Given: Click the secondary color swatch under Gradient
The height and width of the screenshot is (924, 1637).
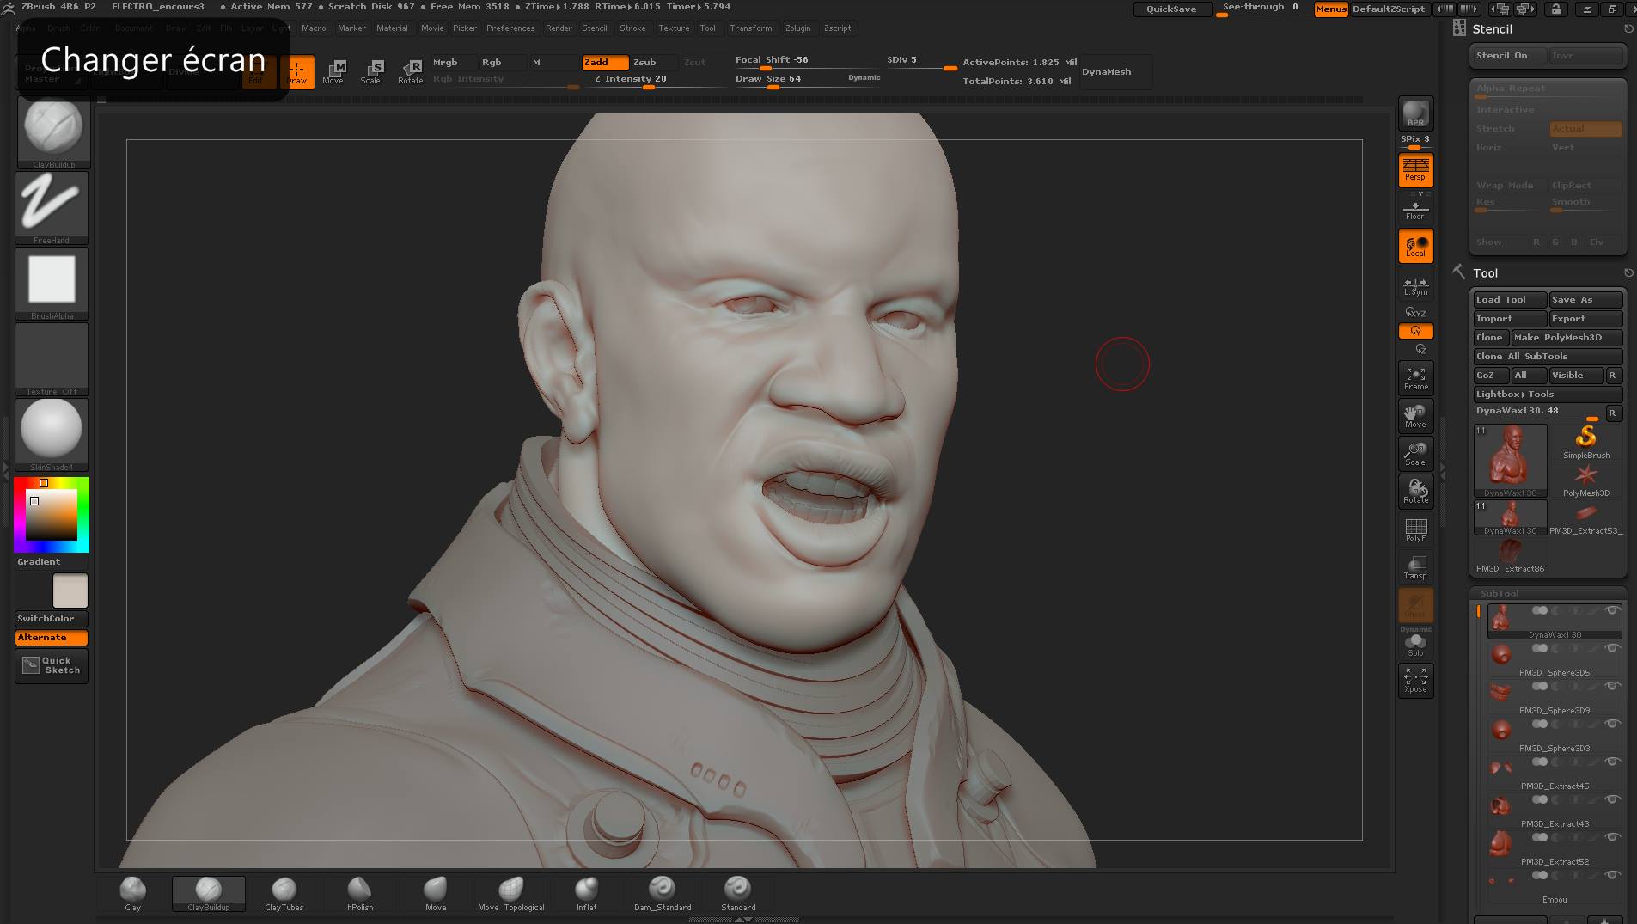Looking at the screenshot, I should pos(70,591).
